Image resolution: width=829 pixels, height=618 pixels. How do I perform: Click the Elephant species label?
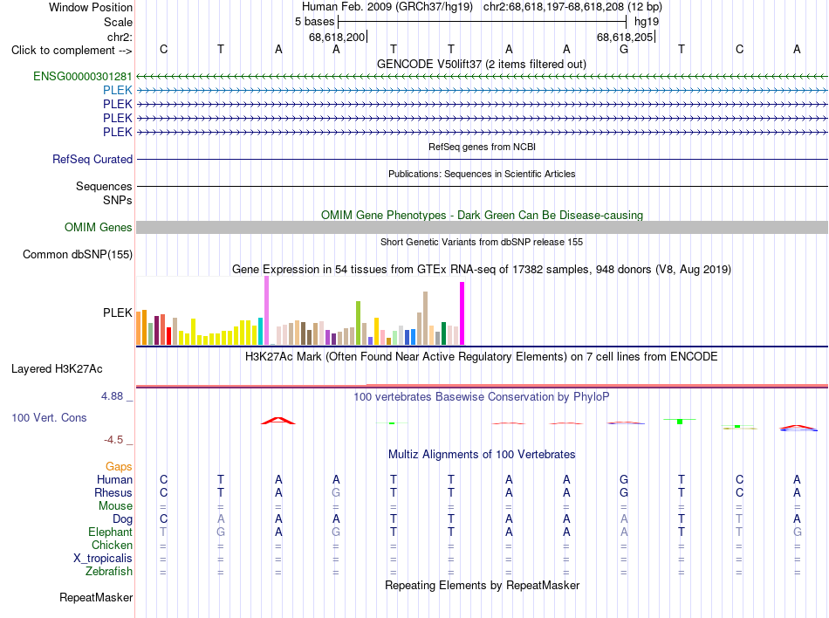tap(111, 532)
